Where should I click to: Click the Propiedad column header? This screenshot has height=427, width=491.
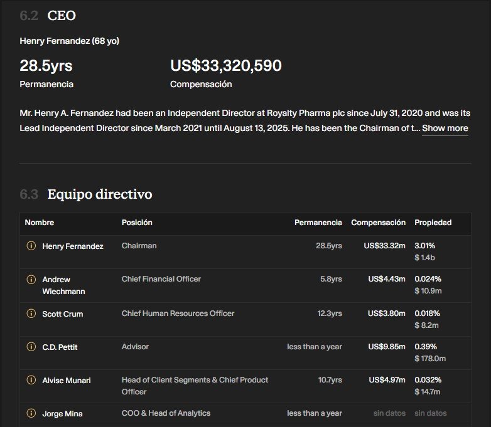pyautogui.click(x=433, y=223)
